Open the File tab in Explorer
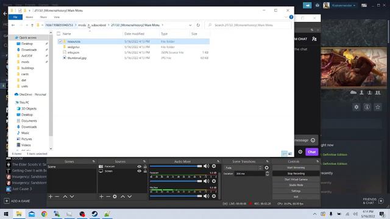Screen dimensions: 390x219 click(15, 17)
